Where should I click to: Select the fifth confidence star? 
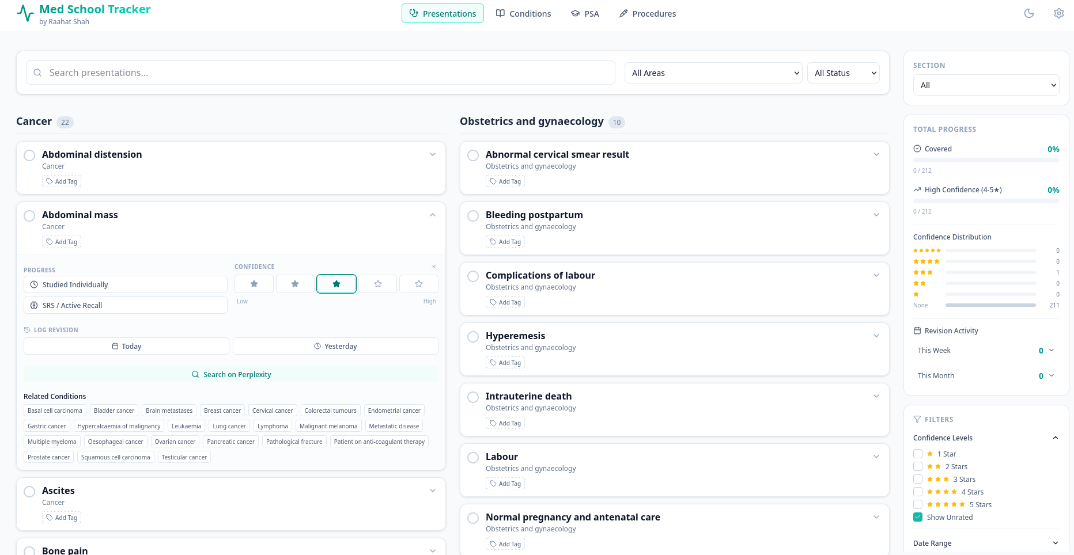pyautogui.click(x=419, y=284)
